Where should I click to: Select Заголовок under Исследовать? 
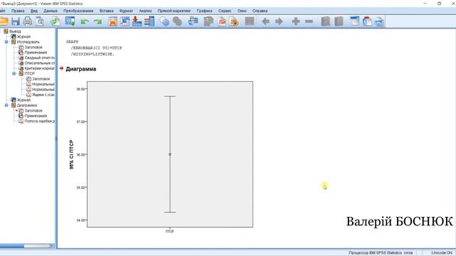(33, 47)
